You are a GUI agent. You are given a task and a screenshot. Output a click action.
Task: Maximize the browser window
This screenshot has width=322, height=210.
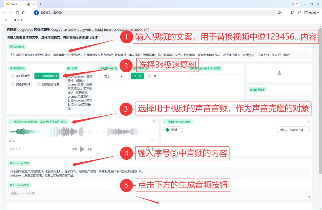pos(312,4)
